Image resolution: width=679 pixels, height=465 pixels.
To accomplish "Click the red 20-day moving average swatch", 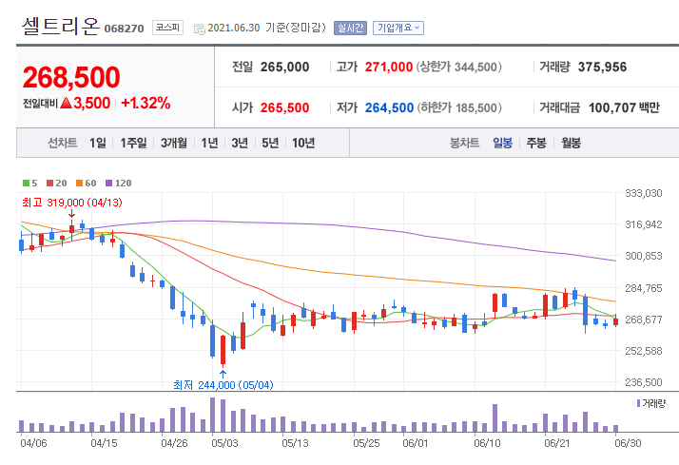I will coord(49,184).
